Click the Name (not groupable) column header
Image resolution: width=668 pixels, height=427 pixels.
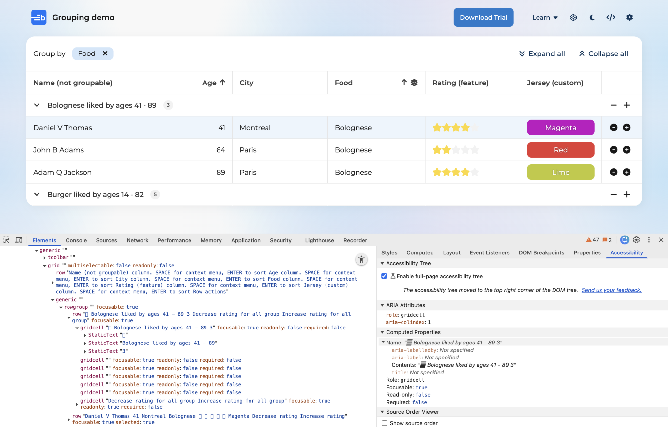point(99,83)
